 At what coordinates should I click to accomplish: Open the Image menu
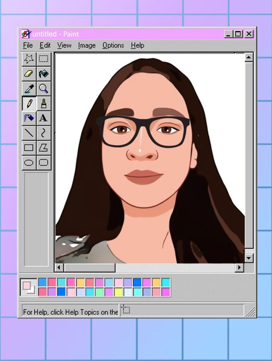[86, 45]
